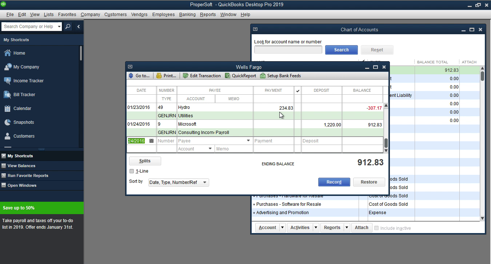Click the Payment field in new entry
The image size is (491, 264).
coord(274,141)
